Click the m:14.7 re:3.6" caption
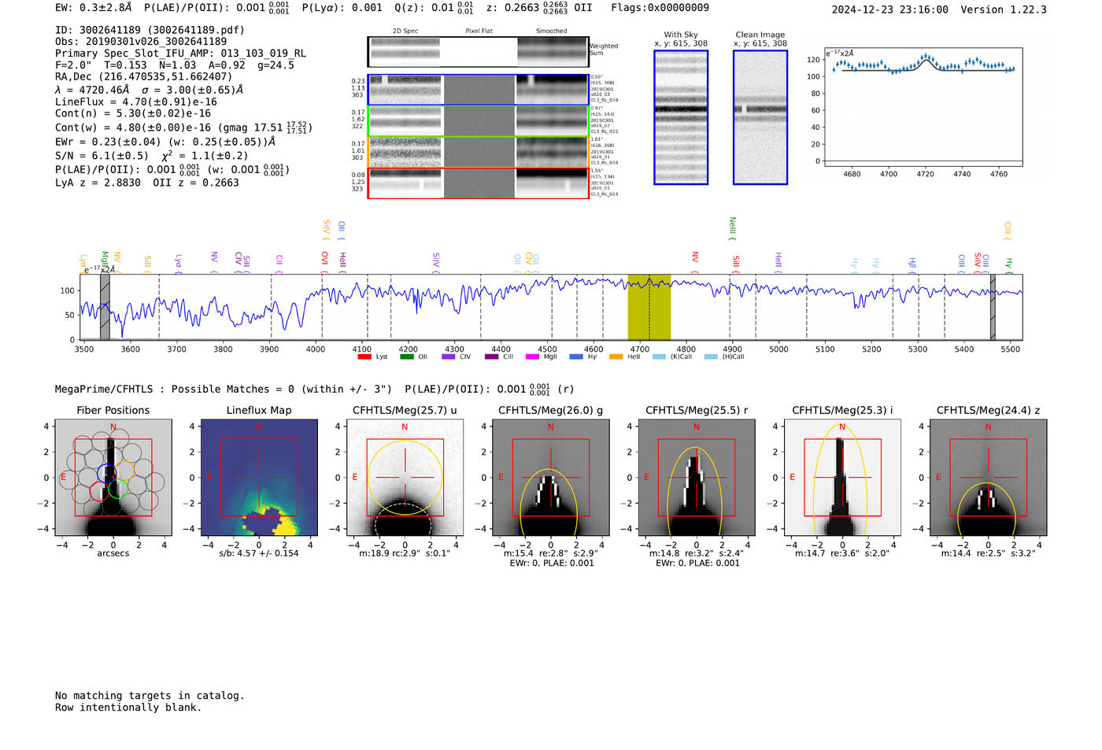This screenshot has width=1102, height=750. click(842, 553)
